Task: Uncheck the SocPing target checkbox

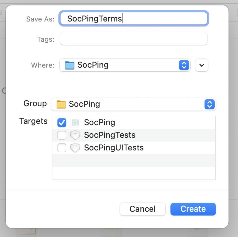Action: [x=62, y=123]
